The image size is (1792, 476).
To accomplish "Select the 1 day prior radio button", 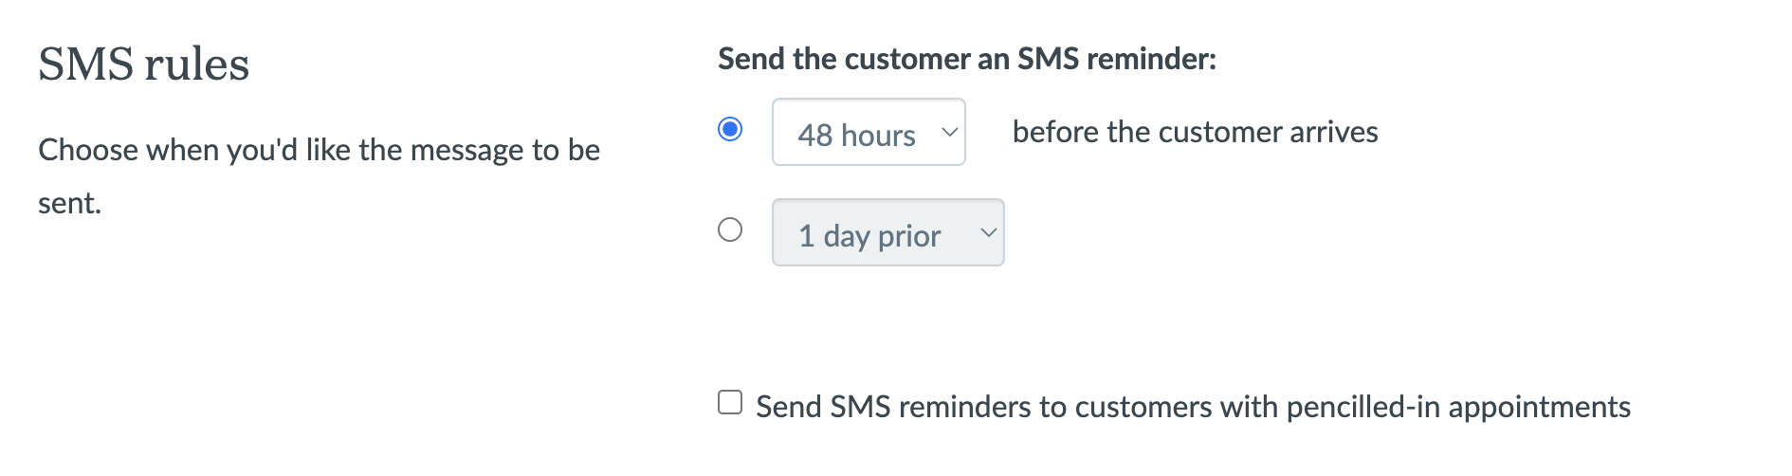I will 730,229.
